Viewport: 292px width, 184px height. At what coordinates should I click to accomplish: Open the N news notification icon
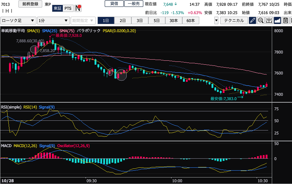pyautogui.click(x=78, y=8)
